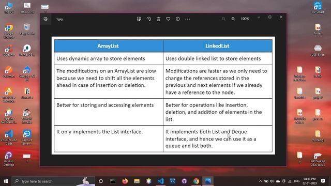This screenshot has width=331, height=186.
Task: Select the process folder on desktop
Action: (x=318, y=115)
